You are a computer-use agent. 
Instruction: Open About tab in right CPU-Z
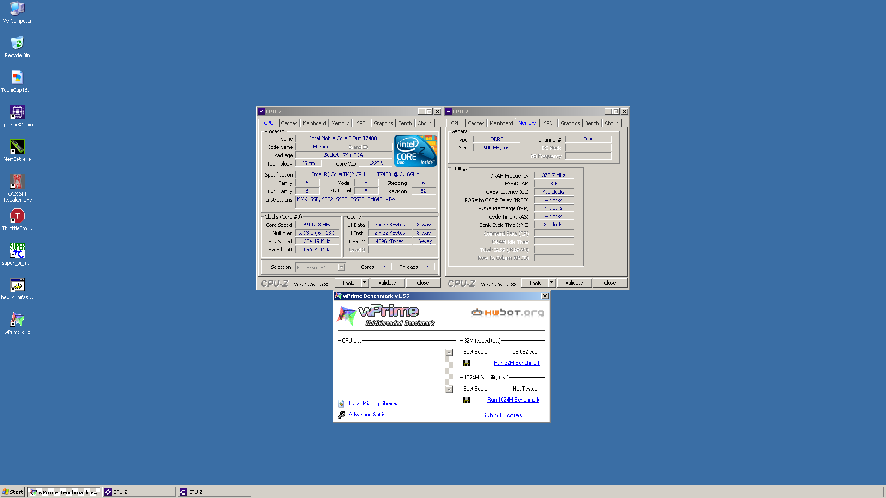611,123
